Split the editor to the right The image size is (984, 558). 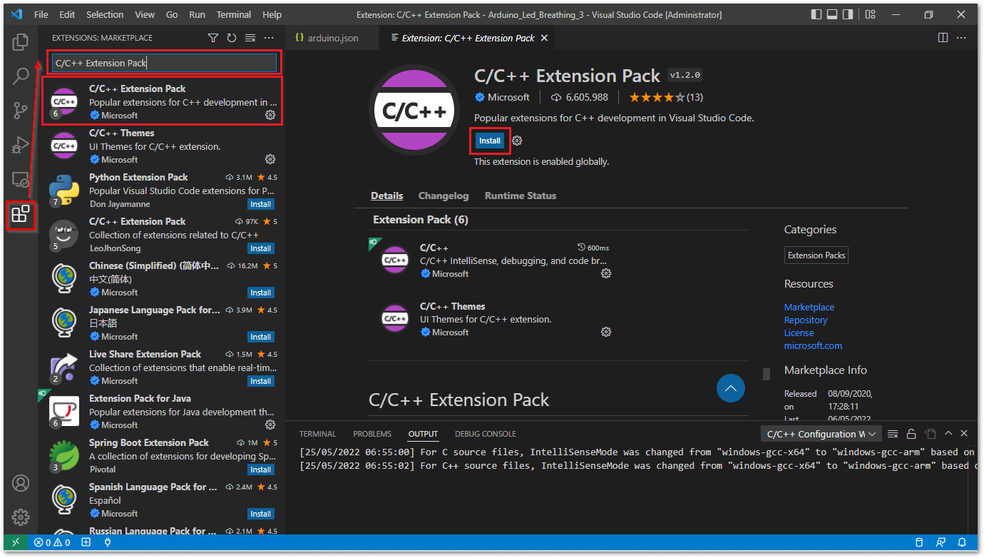pos(943,38)
